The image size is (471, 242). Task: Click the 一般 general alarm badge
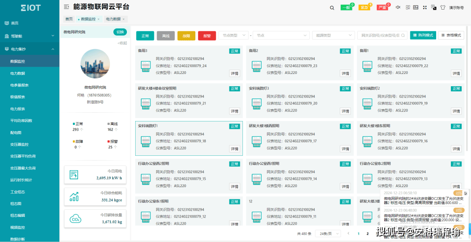tap(346, 8)
